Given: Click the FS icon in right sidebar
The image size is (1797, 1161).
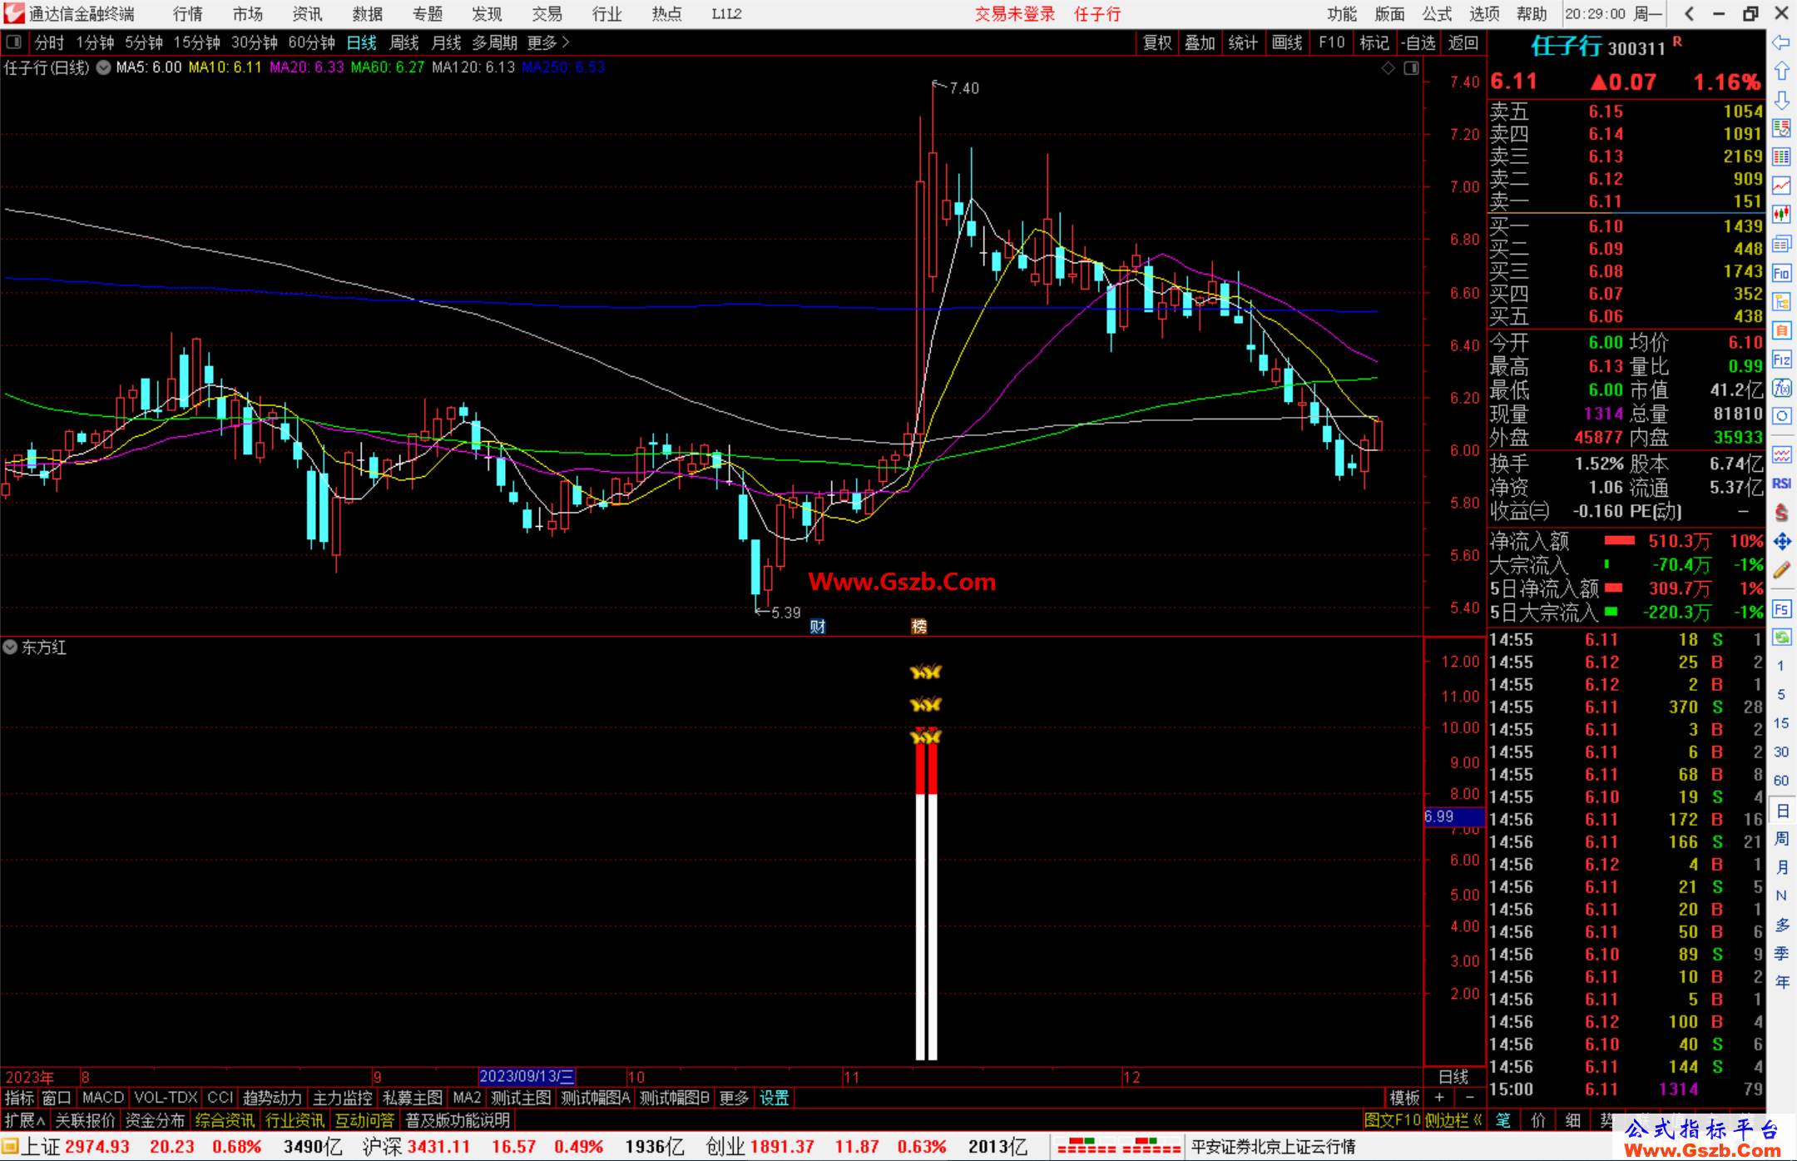Looking at the screenshot, I should (1781, 608).
